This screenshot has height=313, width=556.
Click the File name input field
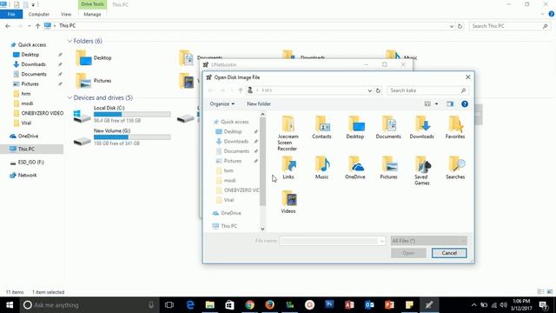point(329,241)
